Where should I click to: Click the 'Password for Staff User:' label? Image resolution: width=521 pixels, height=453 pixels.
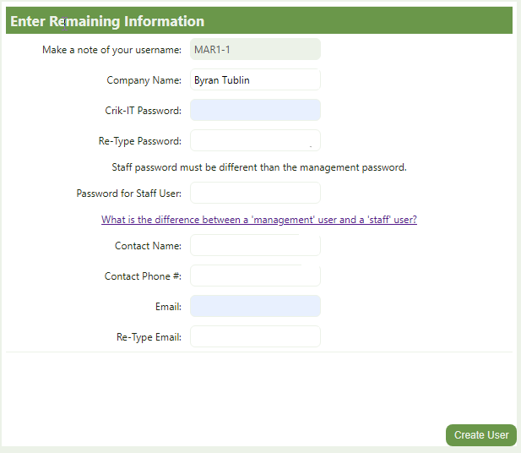(x=128, y=194)
